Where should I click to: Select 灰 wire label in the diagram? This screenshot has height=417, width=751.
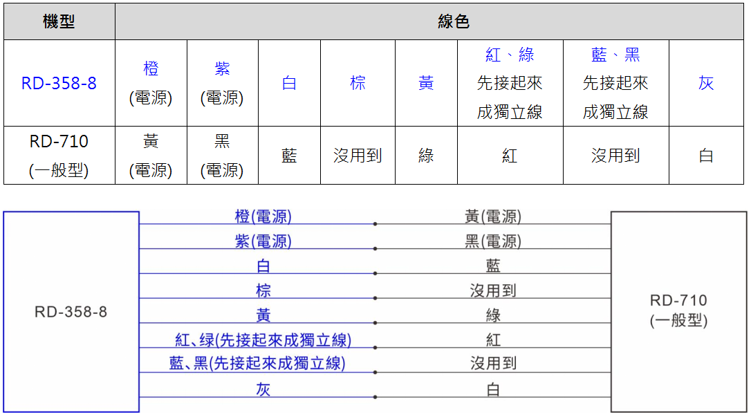click(263, 389)
